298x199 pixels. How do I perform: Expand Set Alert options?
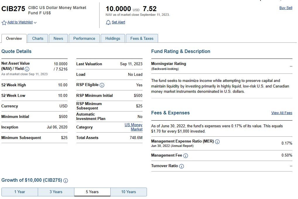click(x=118, y=22)
